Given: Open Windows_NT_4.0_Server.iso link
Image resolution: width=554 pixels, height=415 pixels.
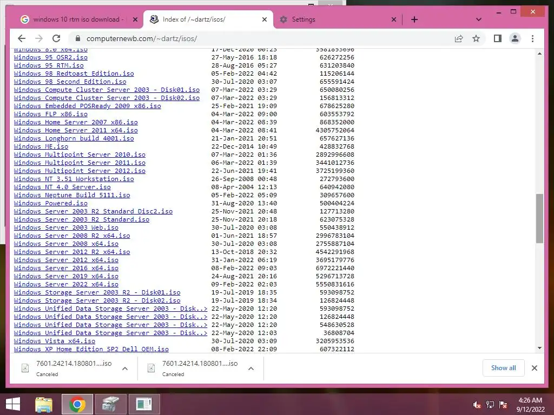Looking at the screenshot, I should coord(62,187).
